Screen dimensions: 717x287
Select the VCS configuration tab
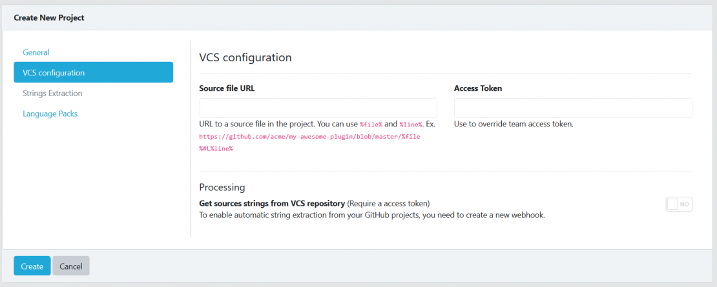click(x=93, y=72)
